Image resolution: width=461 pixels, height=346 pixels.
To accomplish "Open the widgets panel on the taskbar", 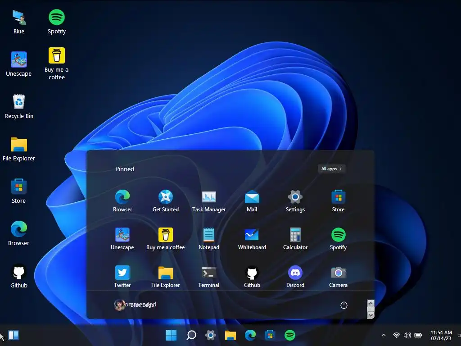I will [x=14, y=335].
